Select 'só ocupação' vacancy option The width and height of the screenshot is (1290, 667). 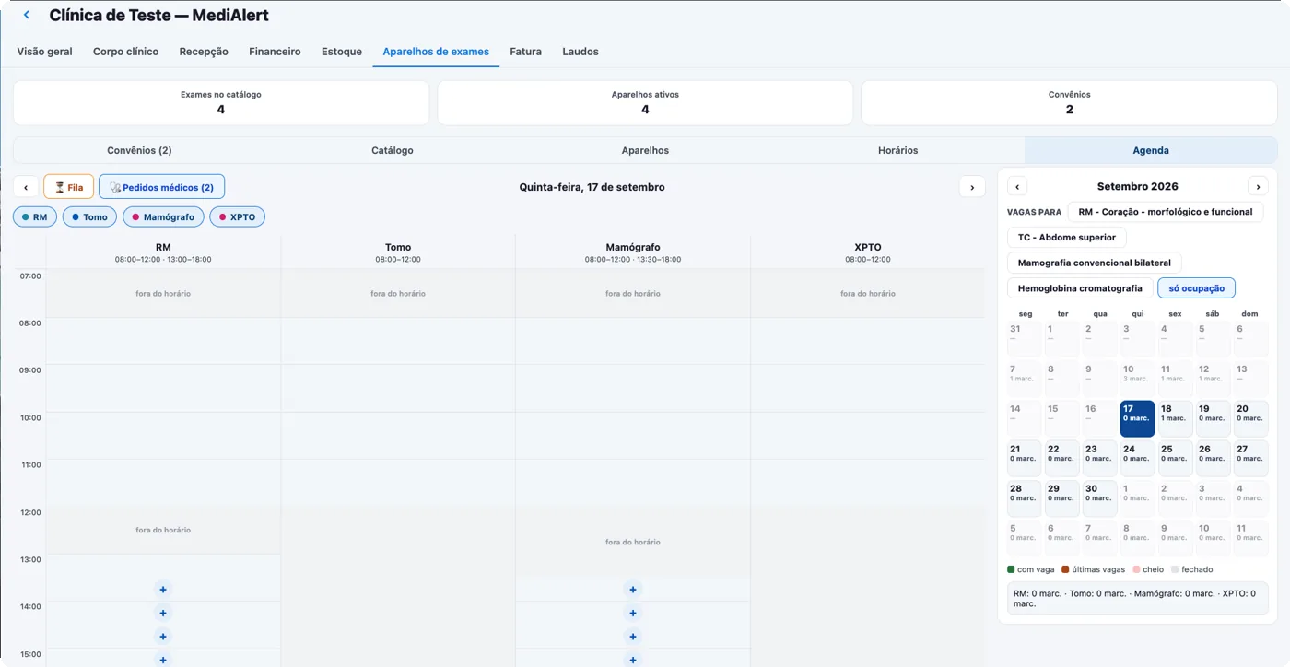tap(1196, 288)
